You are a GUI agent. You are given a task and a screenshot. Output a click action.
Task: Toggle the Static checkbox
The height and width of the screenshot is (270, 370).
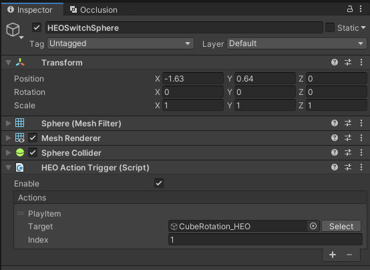330,27
